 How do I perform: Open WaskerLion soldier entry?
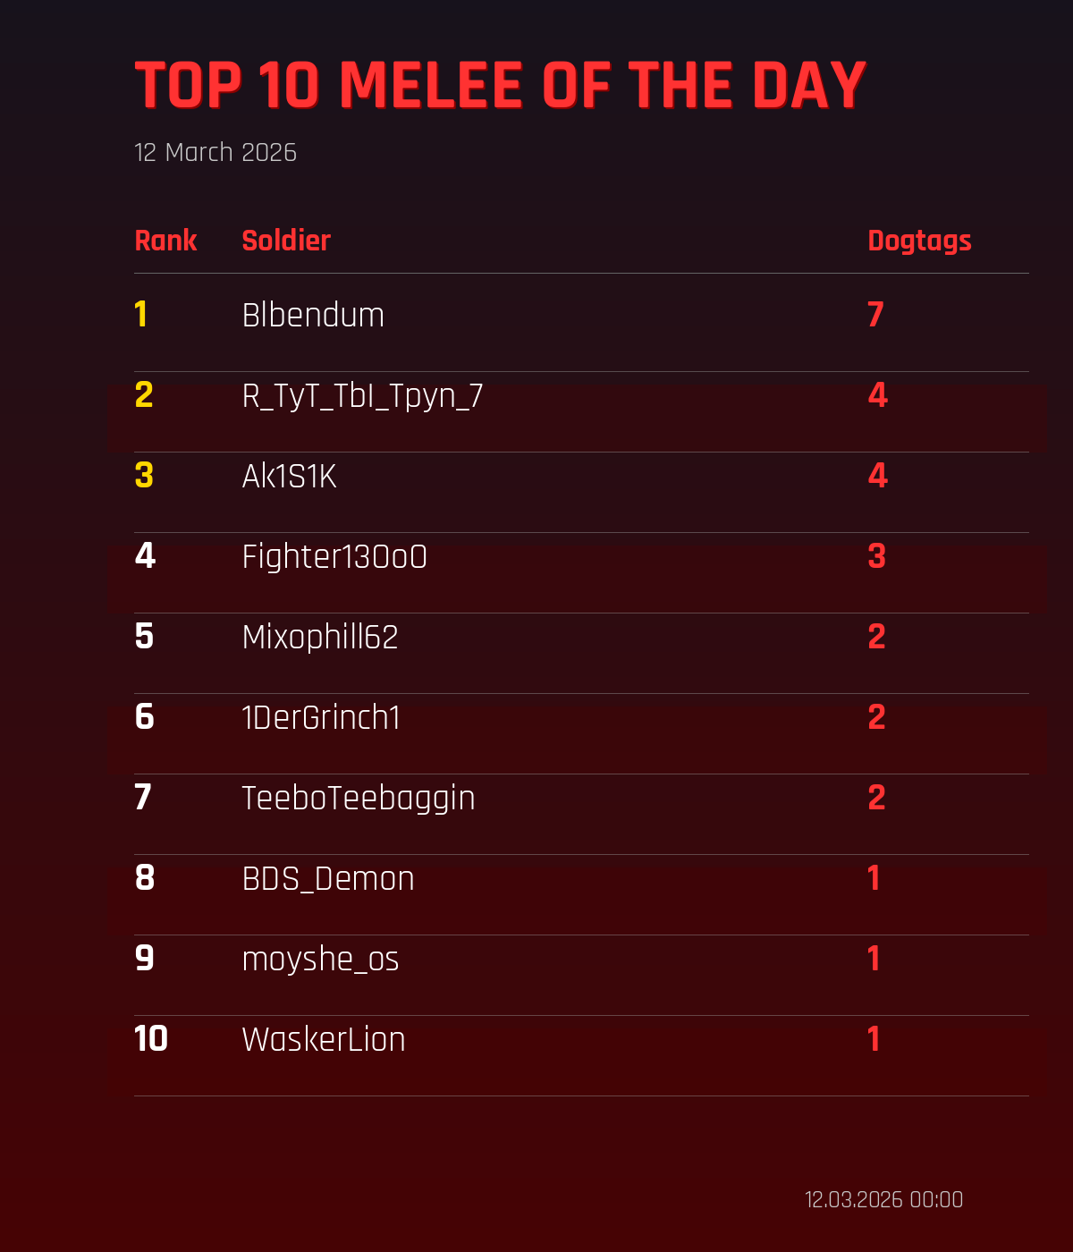point(324,1040)
